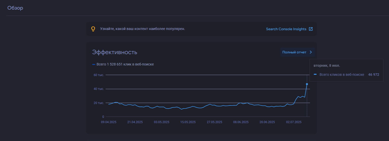Click the 09.04.2025 axis date label

[x=109, y=122]
